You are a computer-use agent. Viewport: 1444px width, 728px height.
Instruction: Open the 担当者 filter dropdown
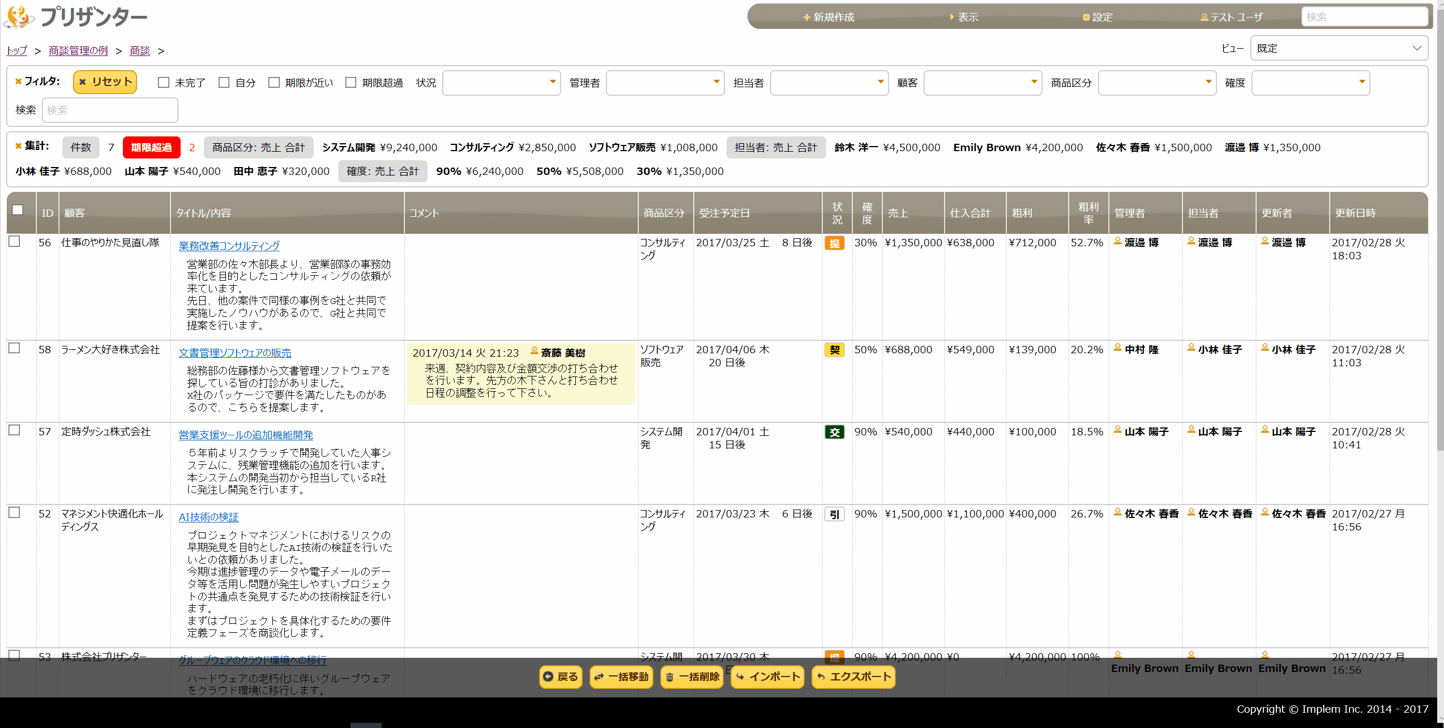tap(829, 83)
